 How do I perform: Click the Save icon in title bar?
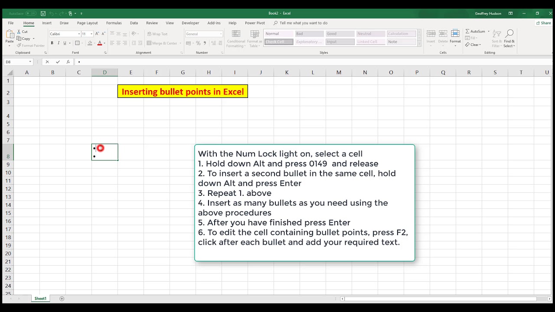[x=43, y=13]
